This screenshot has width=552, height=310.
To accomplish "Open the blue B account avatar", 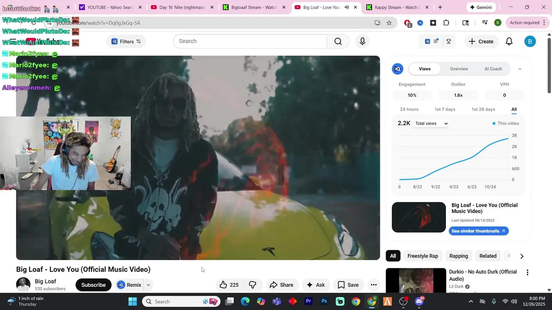I will tap(530, 41).
